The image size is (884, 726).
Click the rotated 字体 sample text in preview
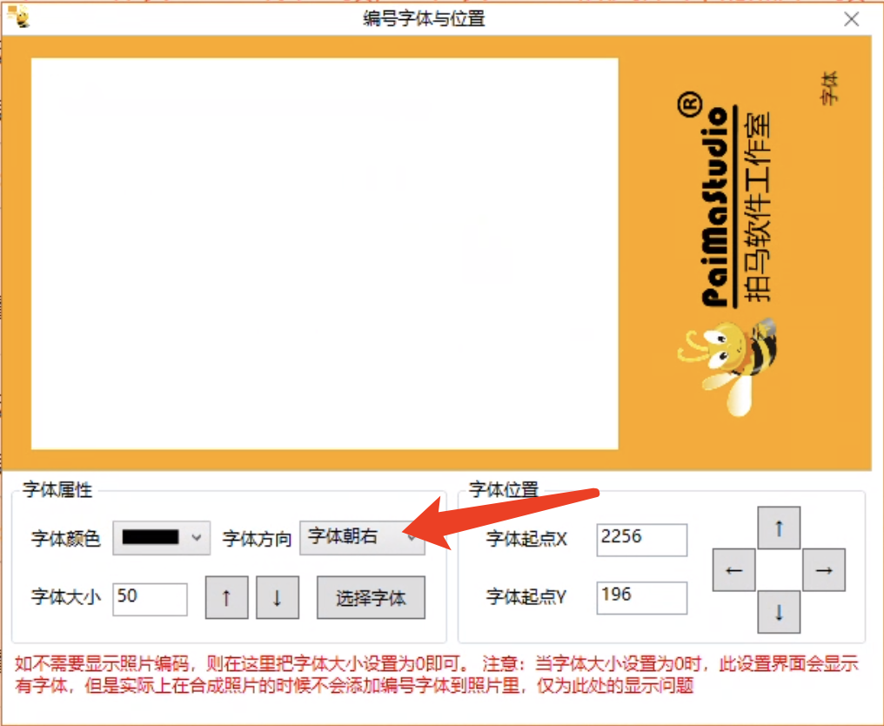(830, 90)
